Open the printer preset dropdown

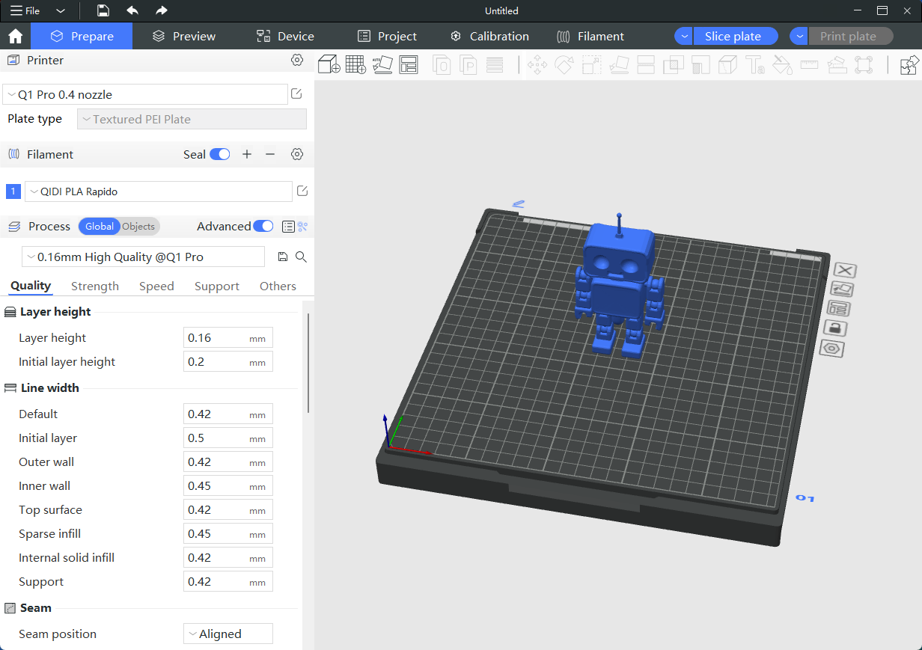coord(145,94)
